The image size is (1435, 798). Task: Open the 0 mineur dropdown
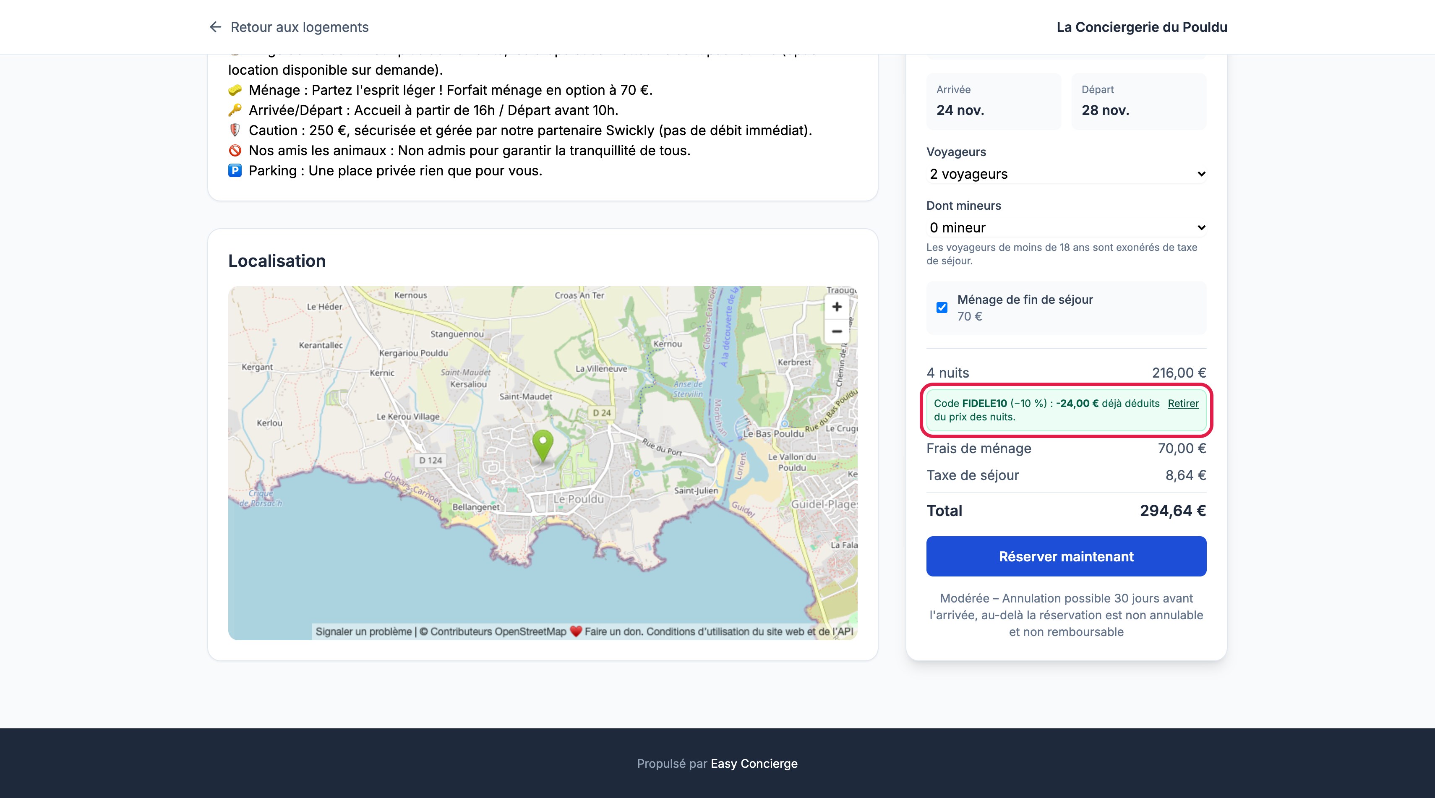tap(1066, 227)
